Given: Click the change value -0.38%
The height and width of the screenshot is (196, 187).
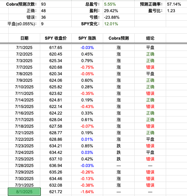Looking at the screenshot, I should click(87, 185).
